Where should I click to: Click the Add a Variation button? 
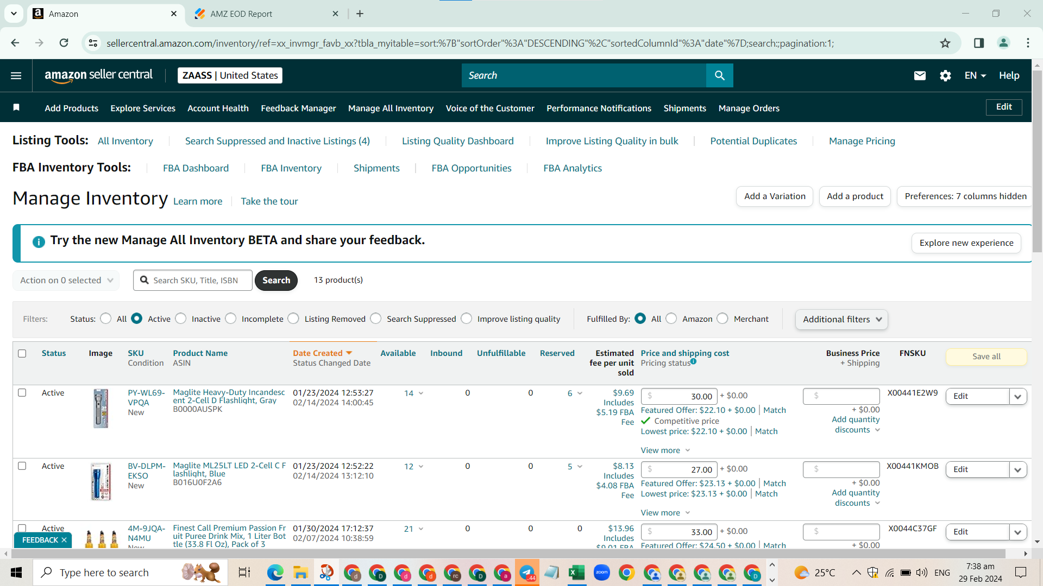pyautogui.click(x=775, y=196)
